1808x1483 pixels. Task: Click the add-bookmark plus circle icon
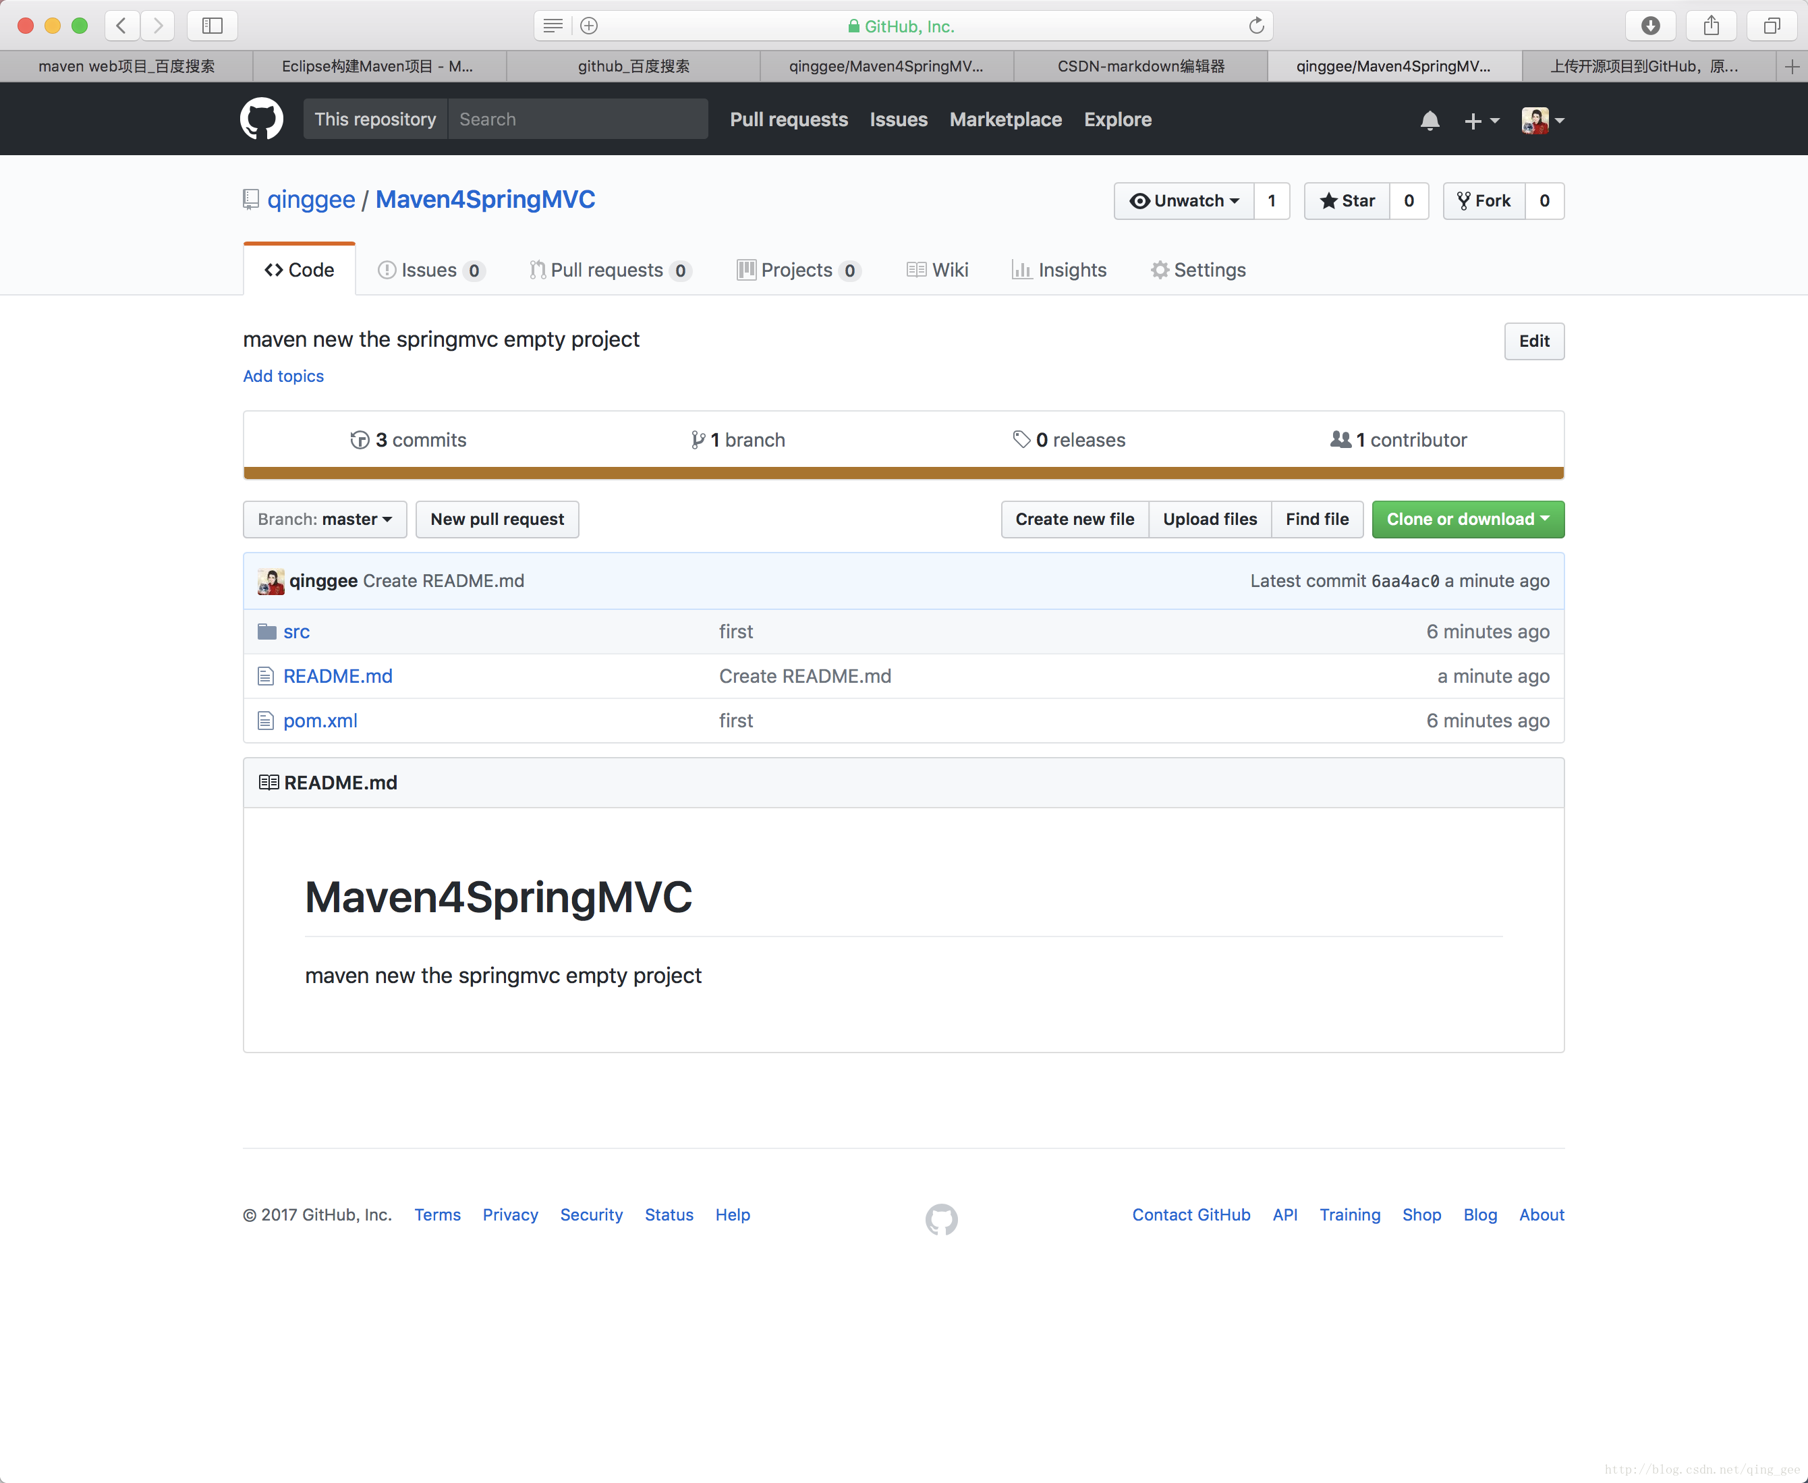point(588,26)
